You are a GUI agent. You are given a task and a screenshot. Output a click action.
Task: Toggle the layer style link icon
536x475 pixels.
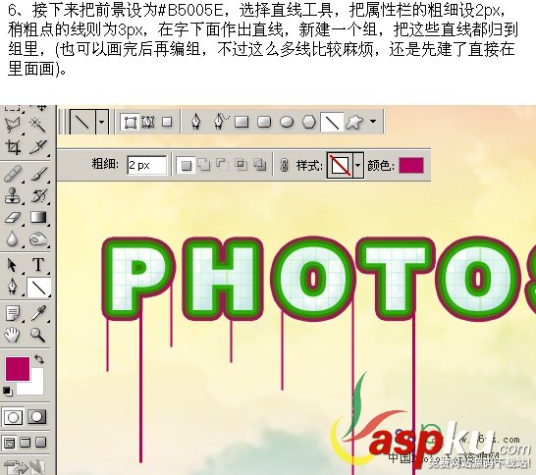click(284, 166)
